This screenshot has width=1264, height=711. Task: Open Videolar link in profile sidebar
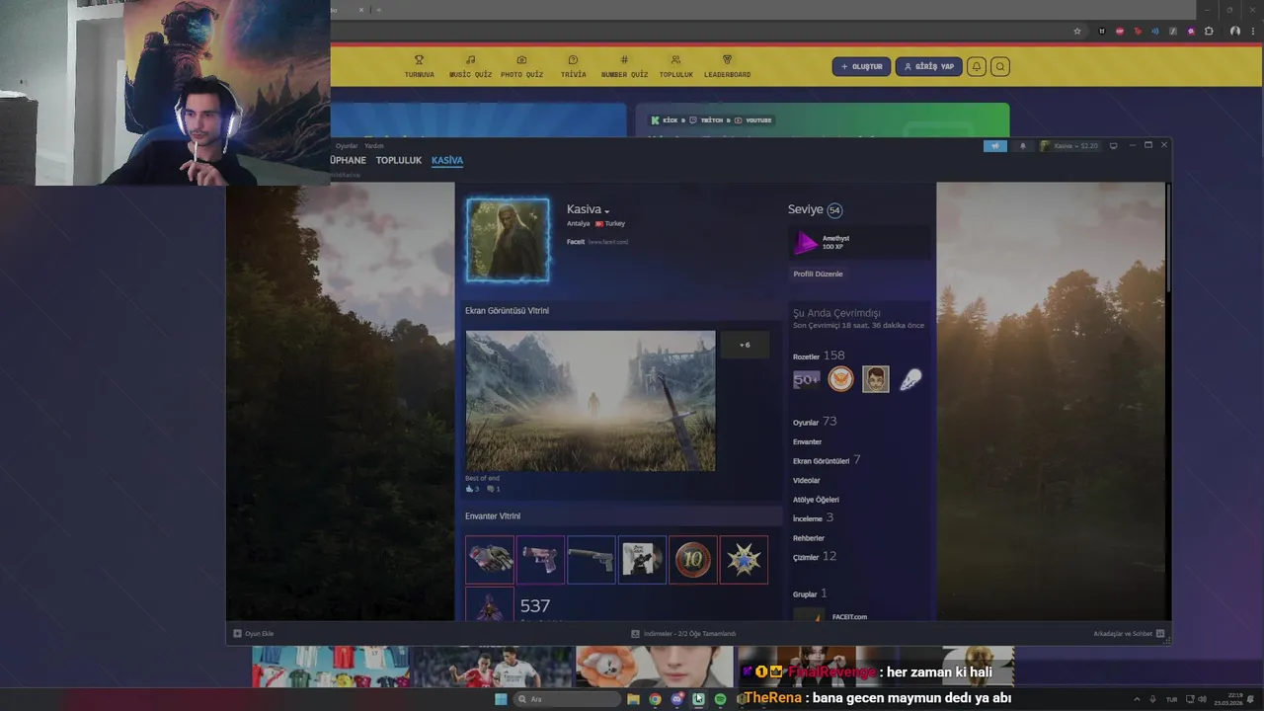(806, 481)
